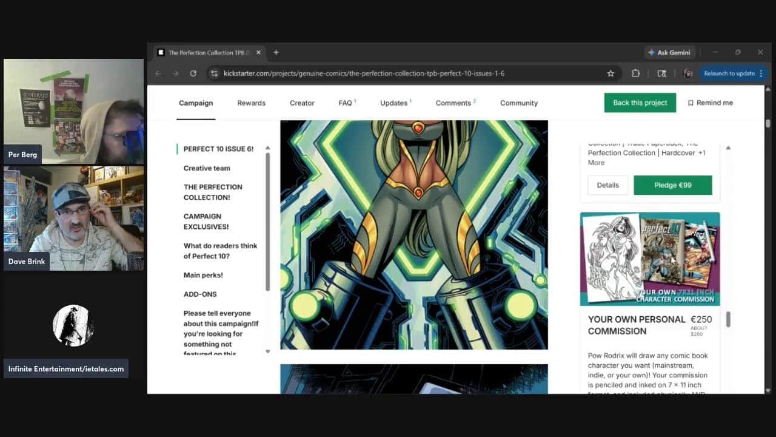This screenshot has width=776, height=437.
Task: Click the rewards panel scrollbar thumb
Action: pyautogui.click(x=728, y=319)
